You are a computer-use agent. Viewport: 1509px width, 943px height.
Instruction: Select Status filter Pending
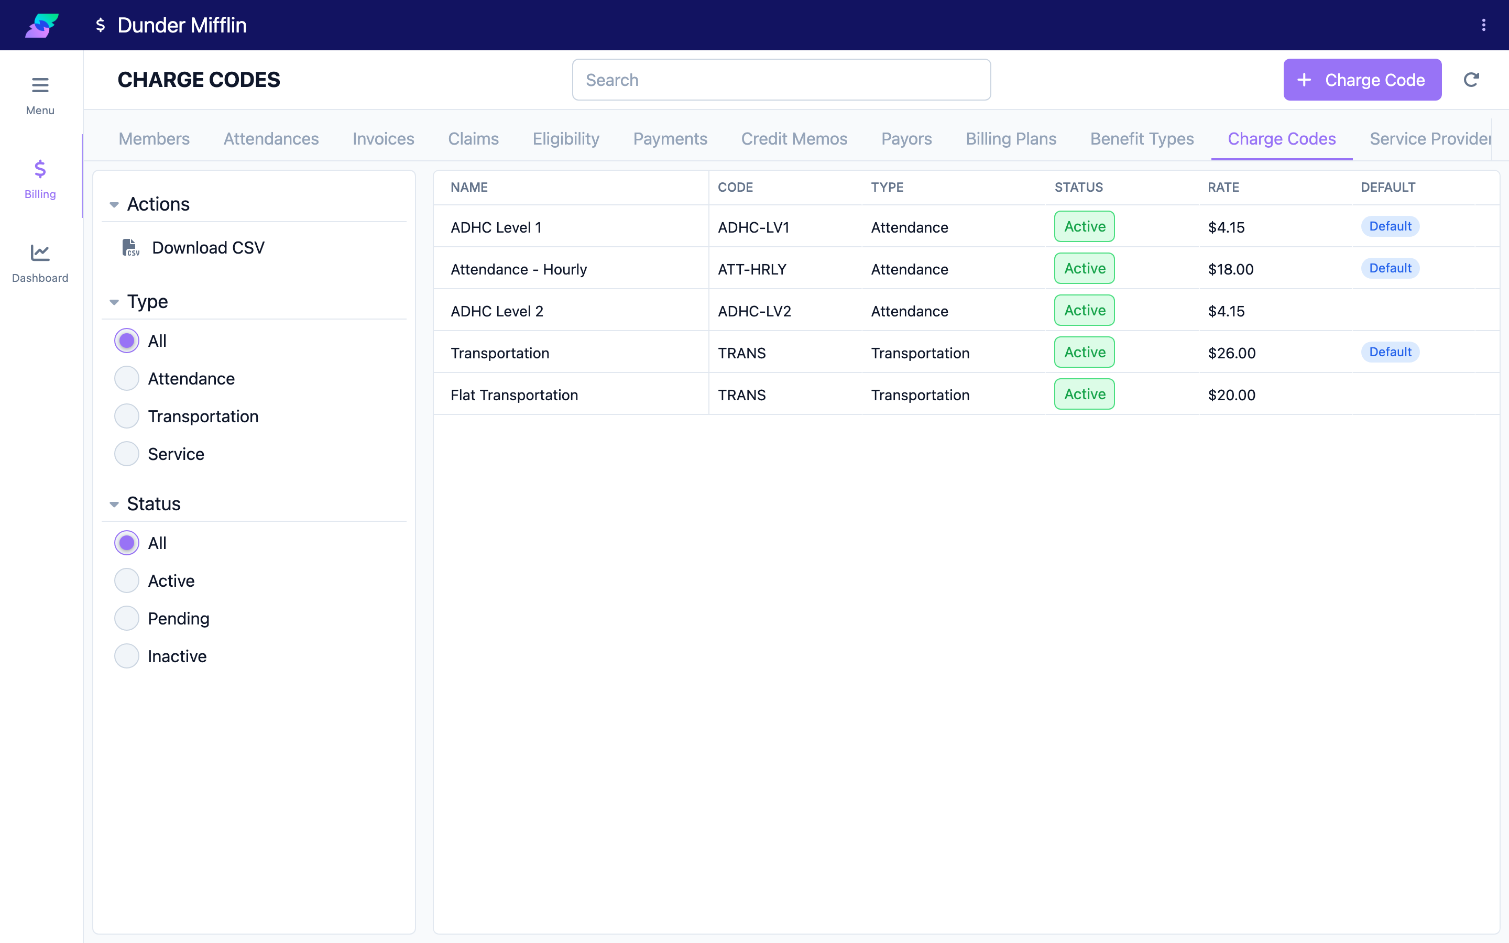(x=127, y=618)
